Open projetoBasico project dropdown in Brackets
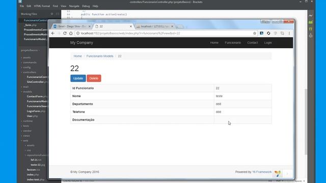 (x=30, y=50)
